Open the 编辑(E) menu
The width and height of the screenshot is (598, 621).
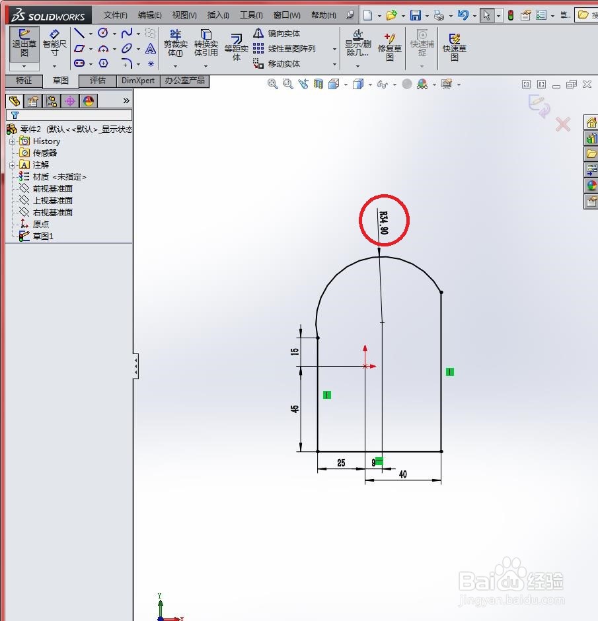click(150, 15)
